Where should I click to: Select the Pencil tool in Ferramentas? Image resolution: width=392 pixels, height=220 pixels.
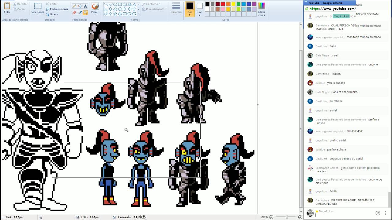coord(74,6)
